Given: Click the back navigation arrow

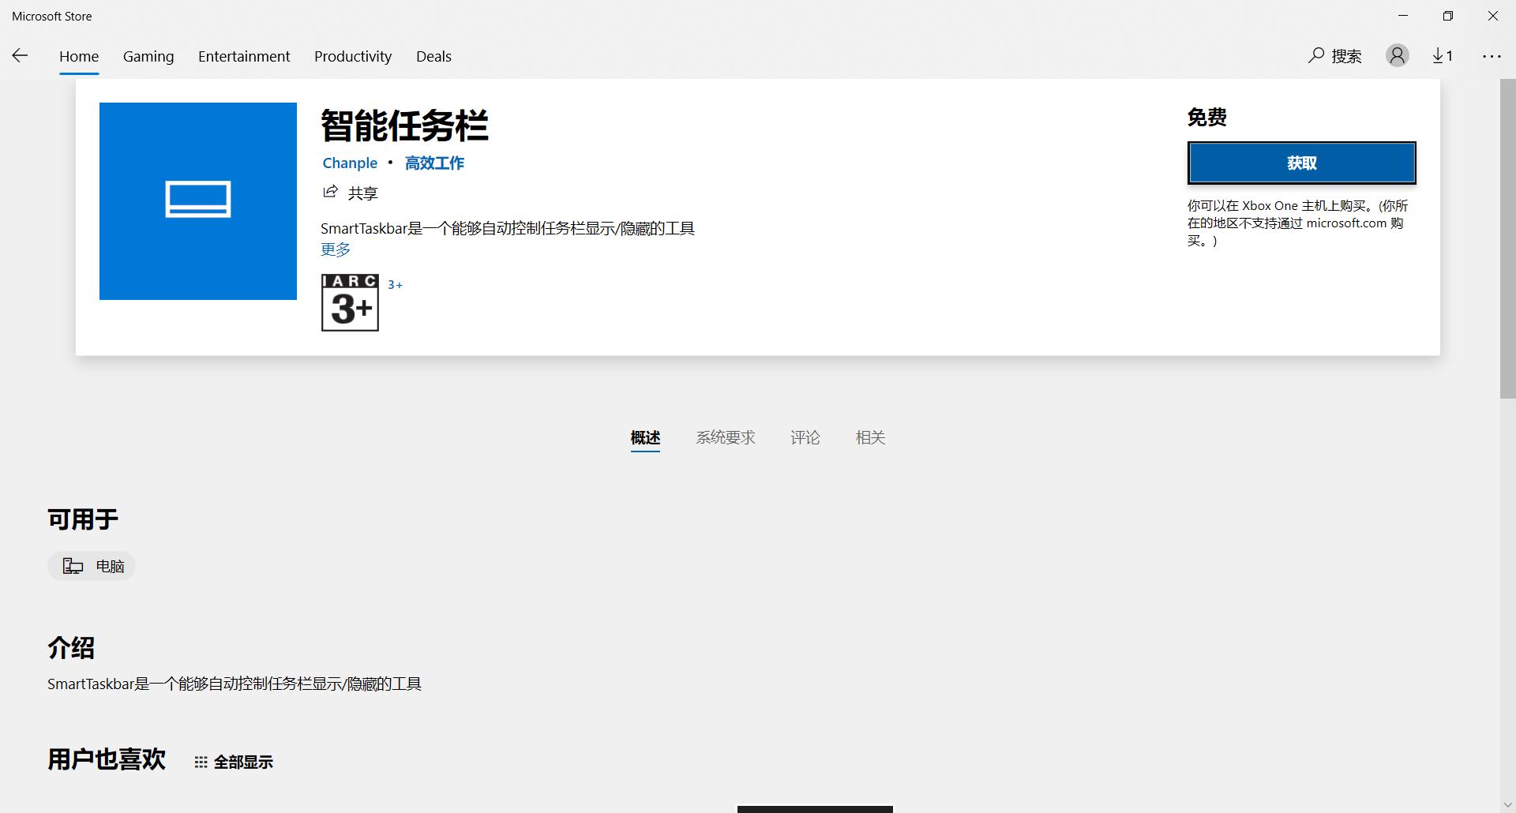Looking at the screenshot, I should tap(21, 56).
